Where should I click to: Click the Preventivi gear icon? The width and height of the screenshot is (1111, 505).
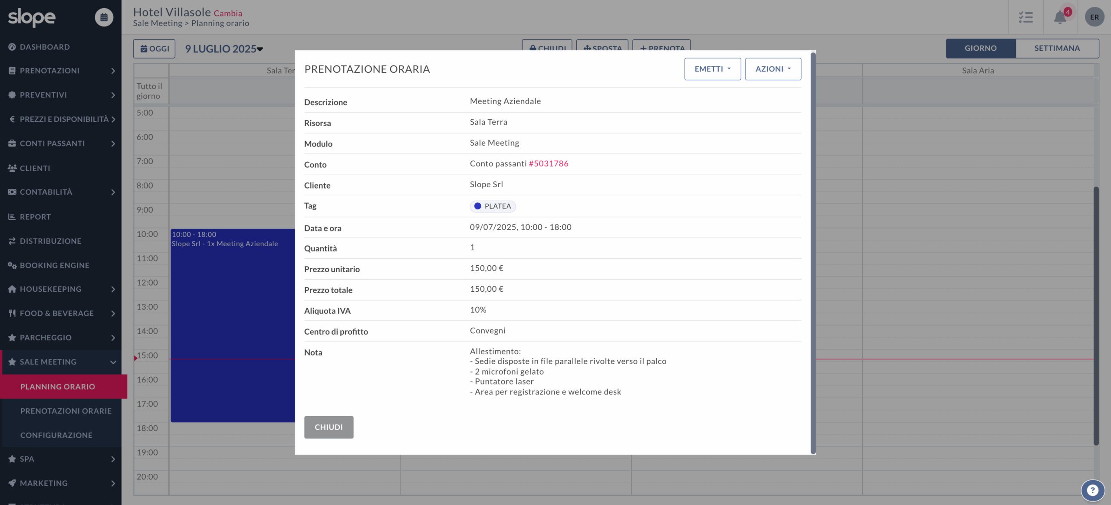point(12,95)
